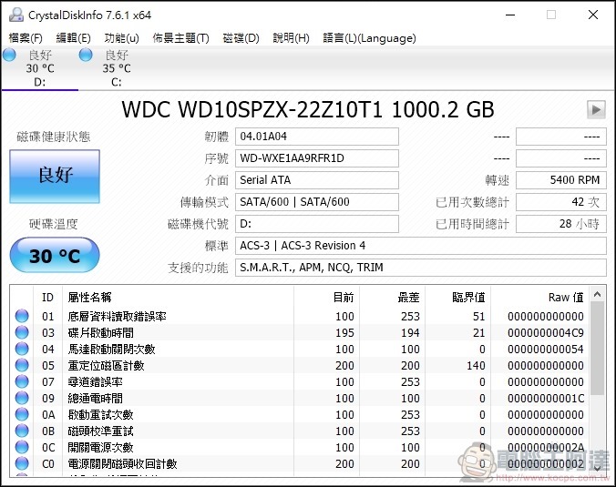The image size is (616, 487).
Task: Open the 檔案(F) menu
Action: [x=26, y=38]
